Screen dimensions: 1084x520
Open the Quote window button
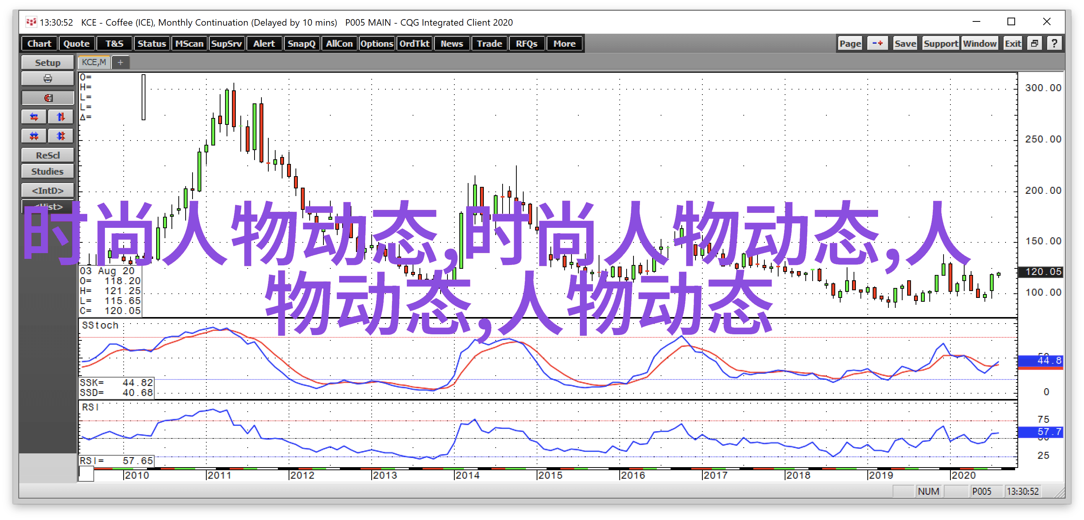click(x=77, y=43)
